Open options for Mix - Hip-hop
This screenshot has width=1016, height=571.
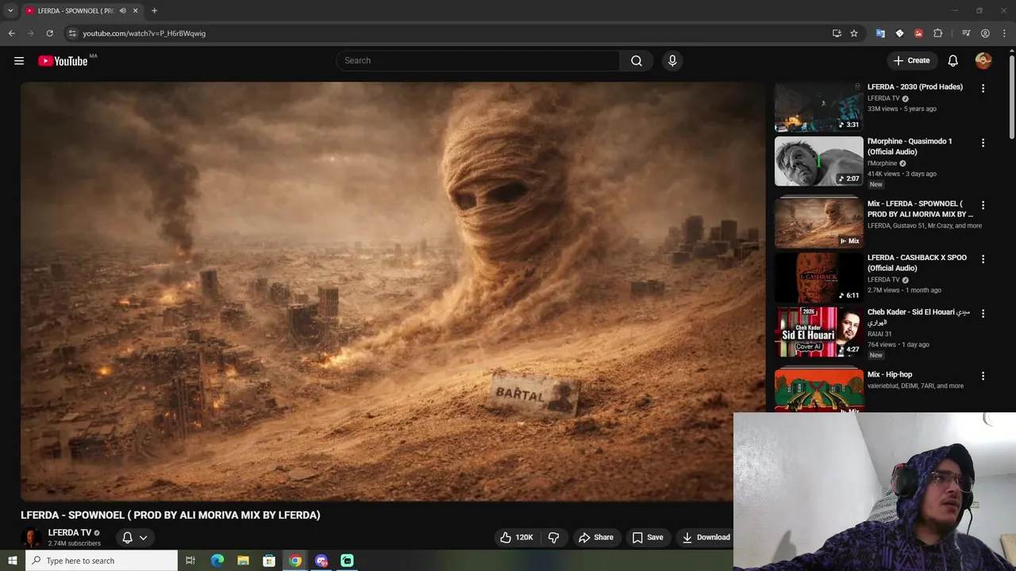983,376
